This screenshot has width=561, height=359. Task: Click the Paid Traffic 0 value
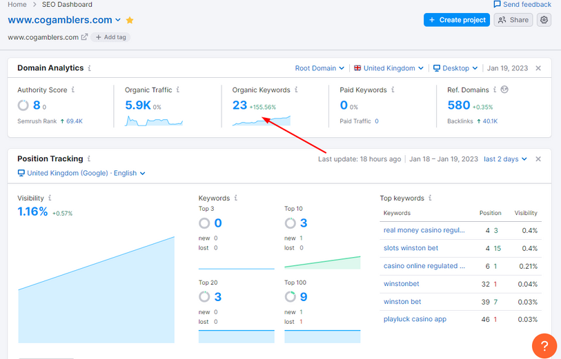pyautogui.click(x=377, y=121)
